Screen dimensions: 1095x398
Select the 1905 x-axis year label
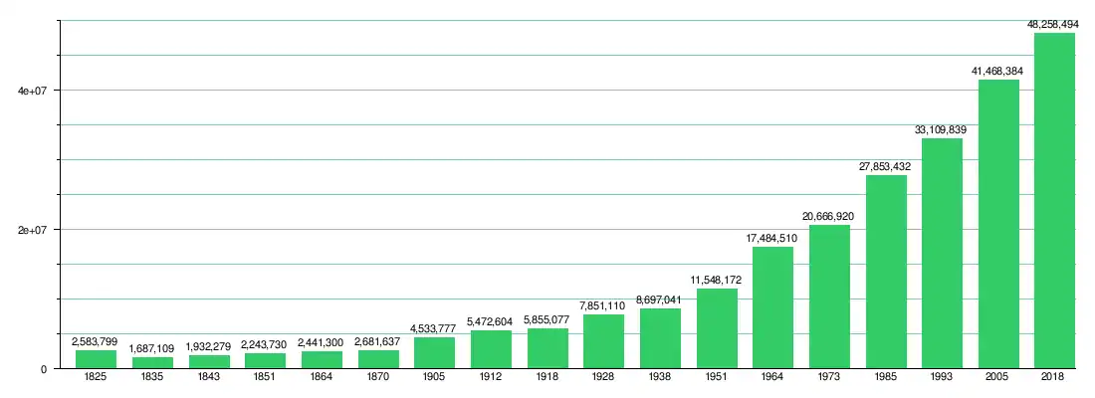coord(434,379)
